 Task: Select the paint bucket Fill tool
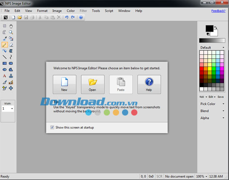[x=11, y=39]
